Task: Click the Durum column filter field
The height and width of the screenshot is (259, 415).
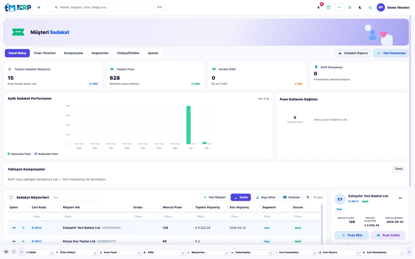Action: pyautogui.click(x=306, y=217)
